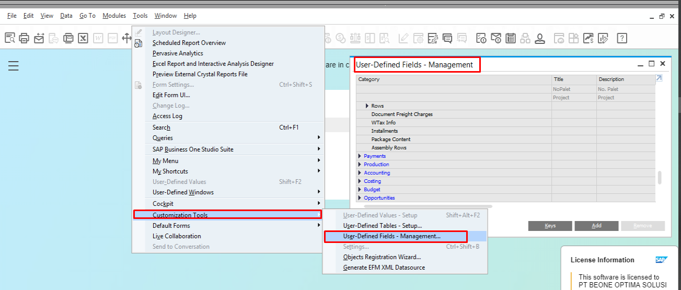
Task: Expand the Budget category arrow
Action: pyautogui.click(x=360, y=190)
